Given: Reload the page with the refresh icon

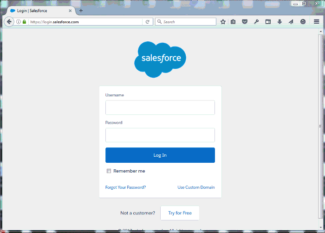Looking at the screenshot, I should pyautogui.click(x=148, y=22).
